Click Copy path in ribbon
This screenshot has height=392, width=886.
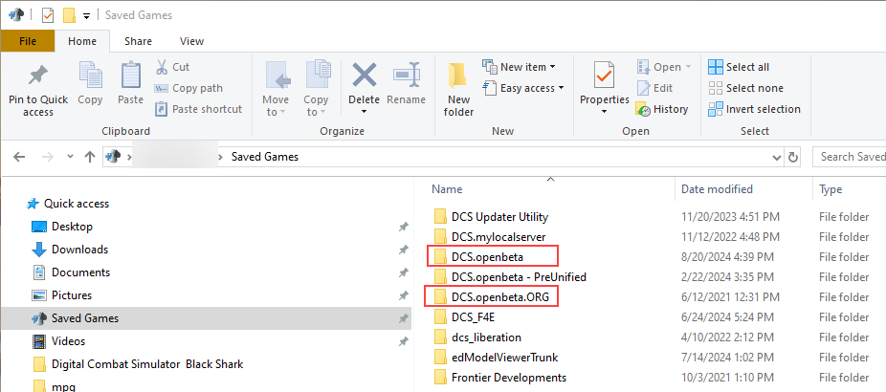coord(188,88)
